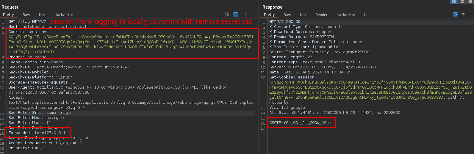
Task: Click the Sec-Fetch-Mode: navigate line
Action: tap(37, 118)
